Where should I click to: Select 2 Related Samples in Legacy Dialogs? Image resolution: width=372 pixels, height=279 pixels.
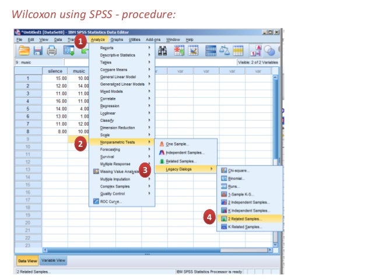[250, 219]
